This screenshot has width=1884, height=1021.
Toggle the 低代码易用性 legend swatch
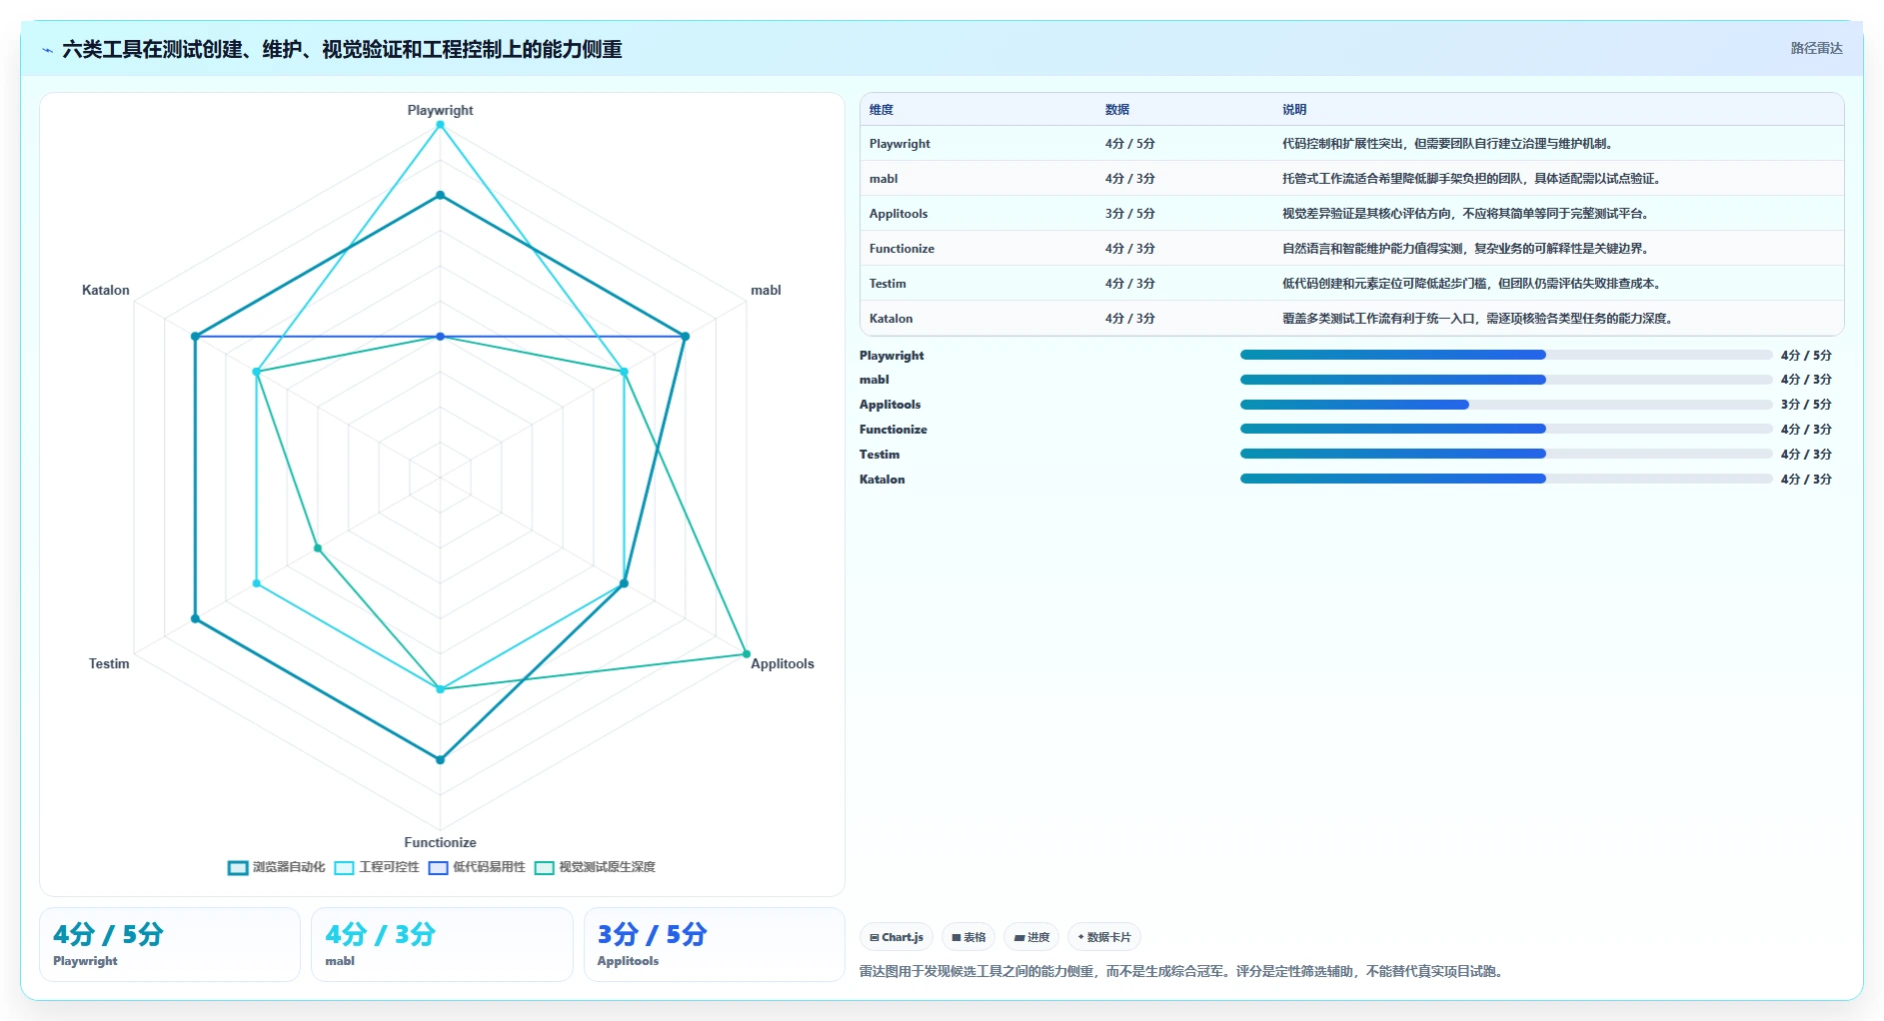pyautogui.click(x=438, y=867)
